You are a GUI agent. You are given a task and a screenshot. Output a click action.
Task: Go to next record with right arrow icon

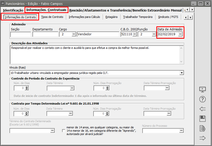coord(202,138)
